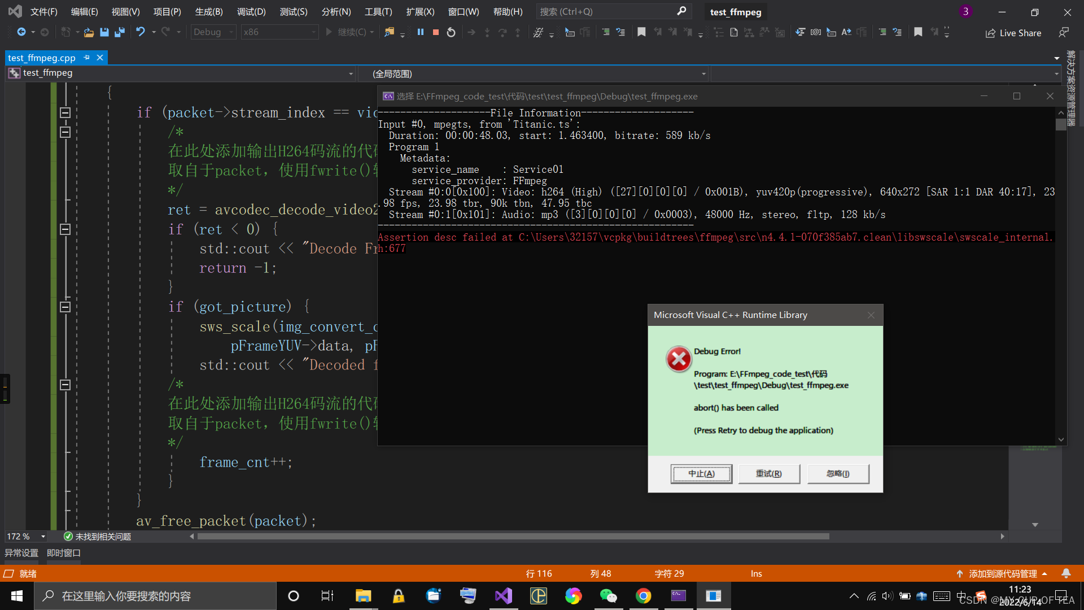Expand the 172 % zoom level dropdown
Screen dimensions: 1084x610
coord(43,537)
